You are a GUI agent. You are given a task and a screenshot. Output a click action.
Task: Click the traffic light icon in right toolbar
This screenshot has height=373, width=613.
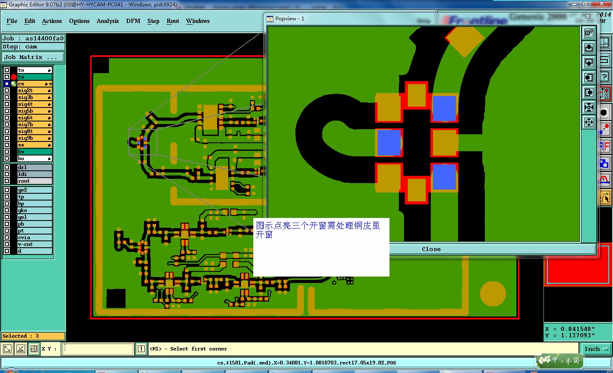(605, 94)
